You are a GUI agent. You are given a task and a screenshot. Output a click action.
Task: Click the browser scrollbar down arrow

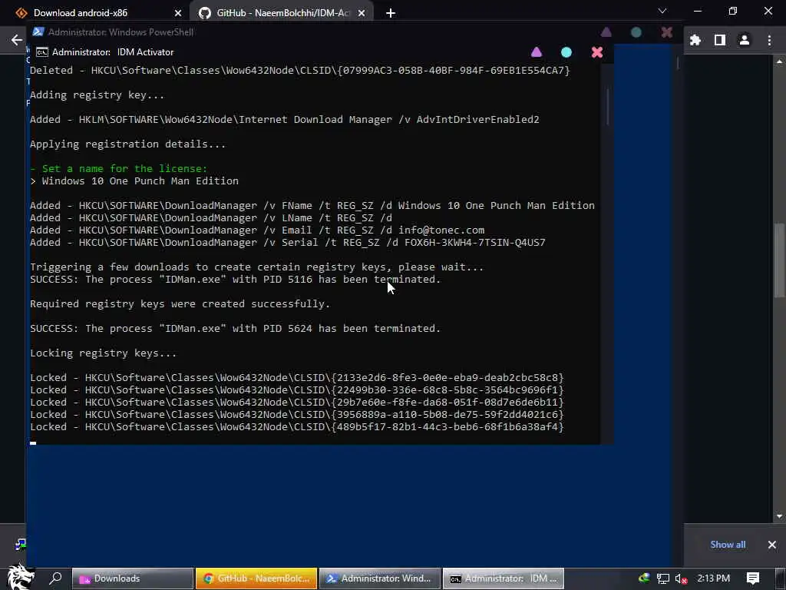[x=780, y=516]
